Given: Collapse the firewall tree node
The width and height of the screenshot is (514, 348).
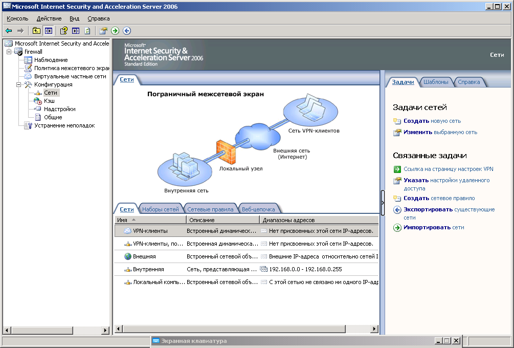Looking at the screenshot, I should pyautogui.click(x=9, y=52).
